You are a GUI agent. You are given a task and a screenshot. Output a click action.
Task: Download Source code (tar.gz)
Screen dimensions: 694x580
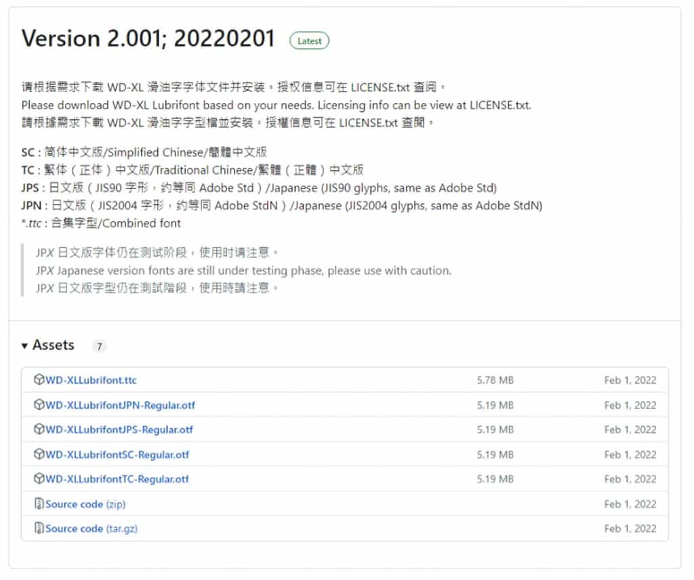(x=91, y=529)
